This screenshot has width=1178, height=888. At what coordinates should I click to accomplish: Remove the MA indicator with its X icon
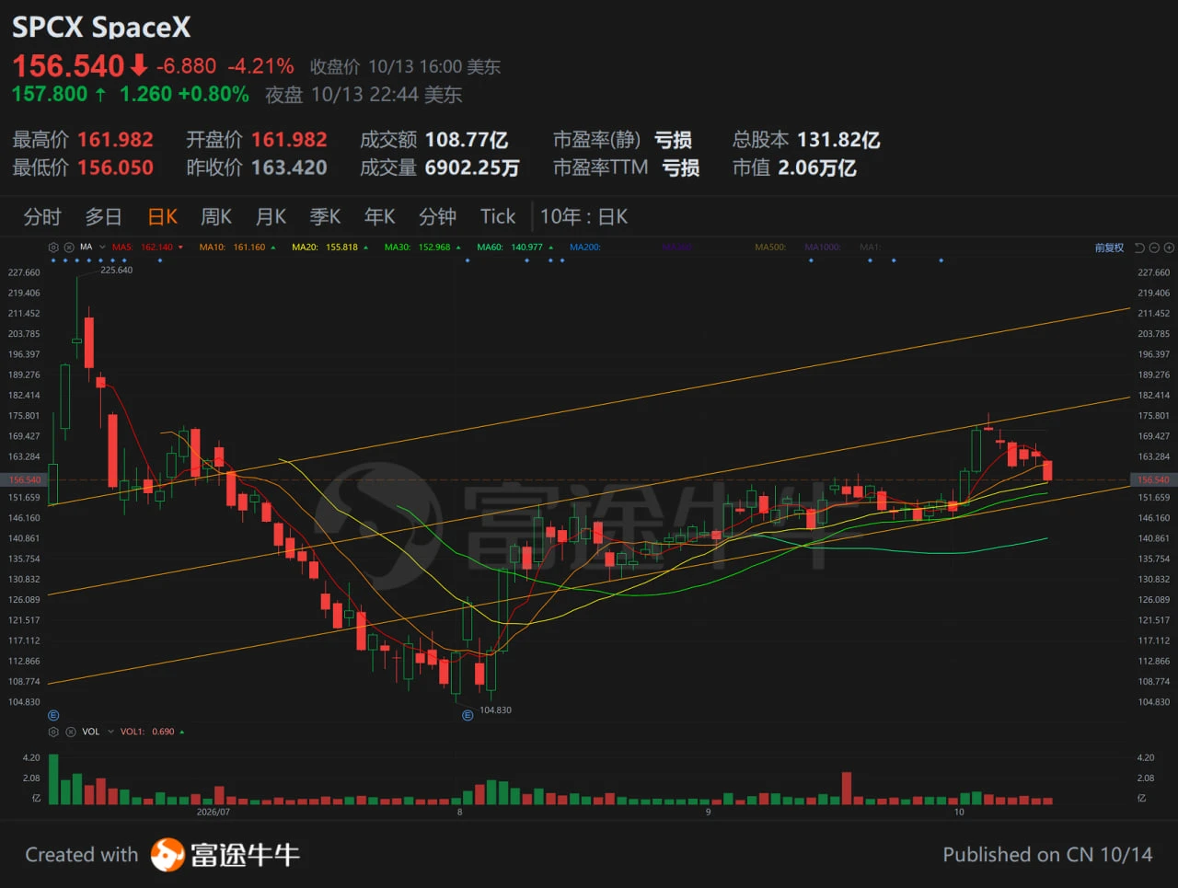[x=69, y=248]
